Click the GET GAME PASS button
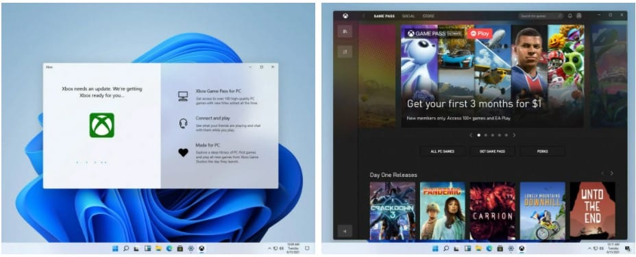This screenshot has width=636, height=257. 492,151
